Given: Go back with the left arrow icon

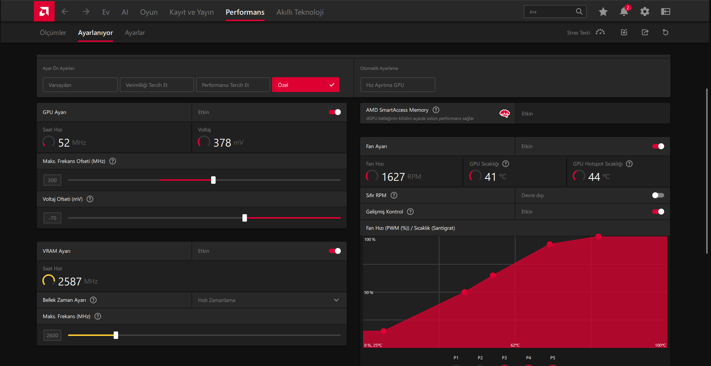Looking at the screenshot, I should point(65,12).
